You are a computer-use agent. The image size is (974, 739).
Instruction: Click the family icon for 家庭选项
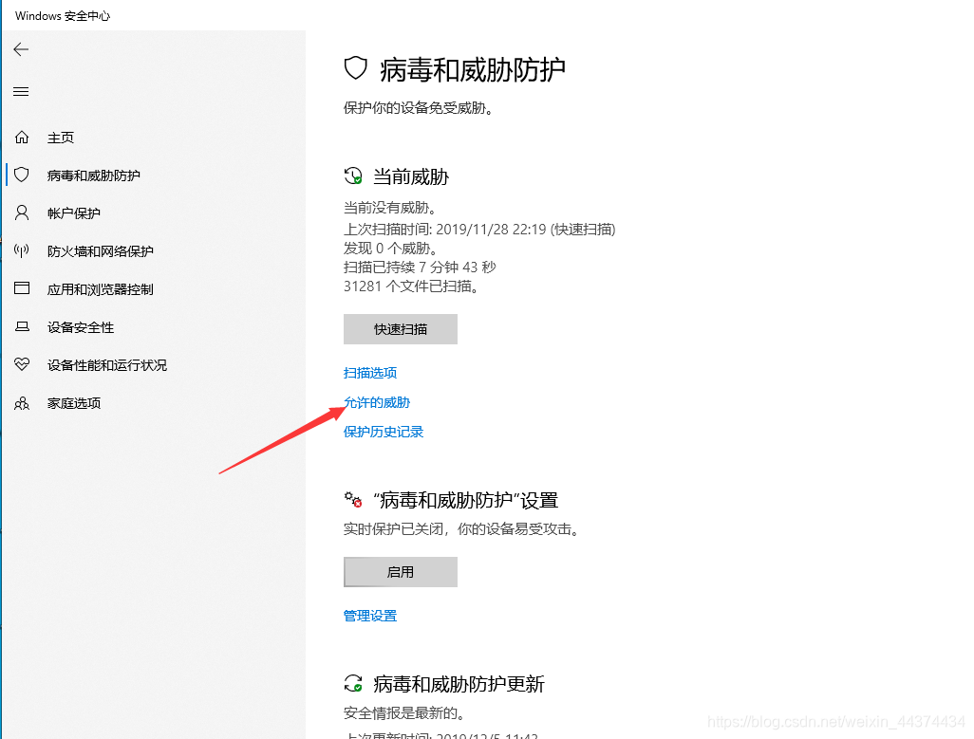[x=22, y=403]
